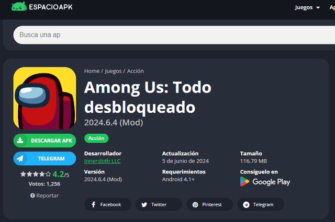Click the EspacioAPK android logo icon
Screen dimensions: 335x222
19,6
